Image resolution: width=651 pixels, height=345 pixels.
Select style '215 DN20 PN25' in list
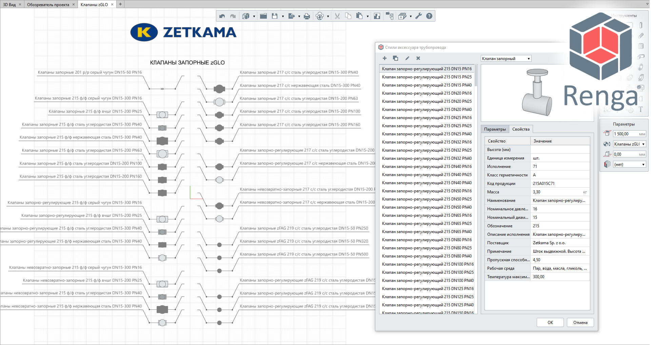[427, 101]
